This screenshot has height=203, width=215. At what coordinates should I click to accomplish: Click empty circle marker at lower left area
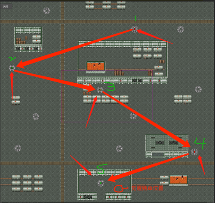(18, 148)
